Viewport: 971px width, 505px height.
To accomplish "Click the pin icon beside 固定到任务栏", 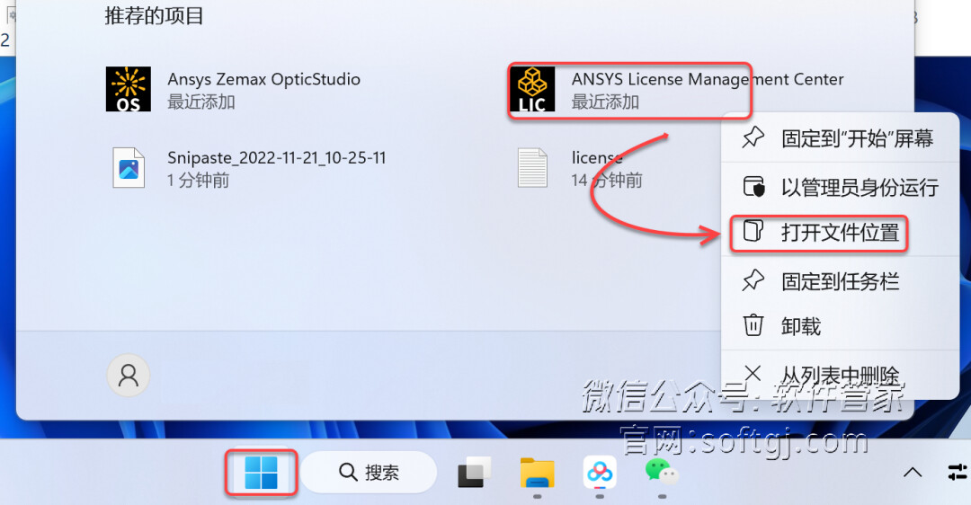I will point(753,281).
